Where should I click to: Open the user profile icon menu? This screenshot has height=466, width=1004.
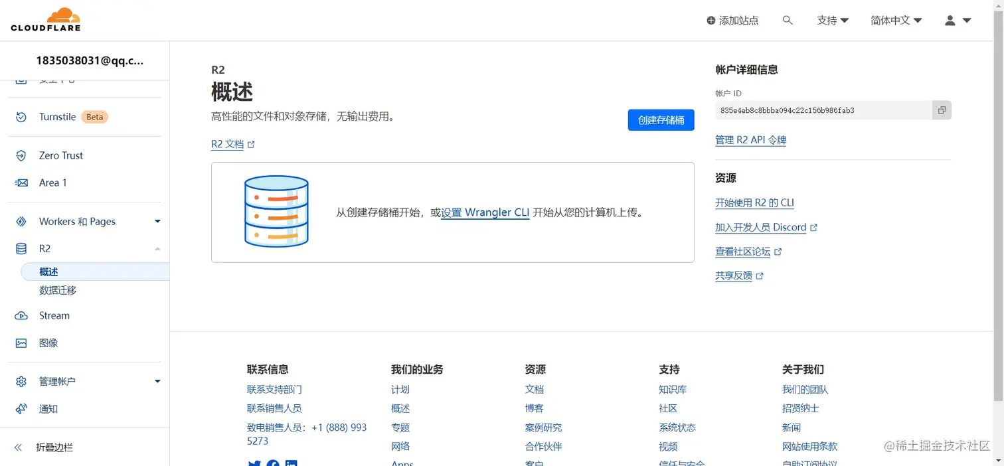[x=958, y=21]
